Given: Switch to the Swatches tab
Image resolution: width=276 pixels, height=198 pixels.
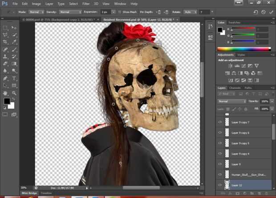Looking at the screenshot, I should point(234,23).
